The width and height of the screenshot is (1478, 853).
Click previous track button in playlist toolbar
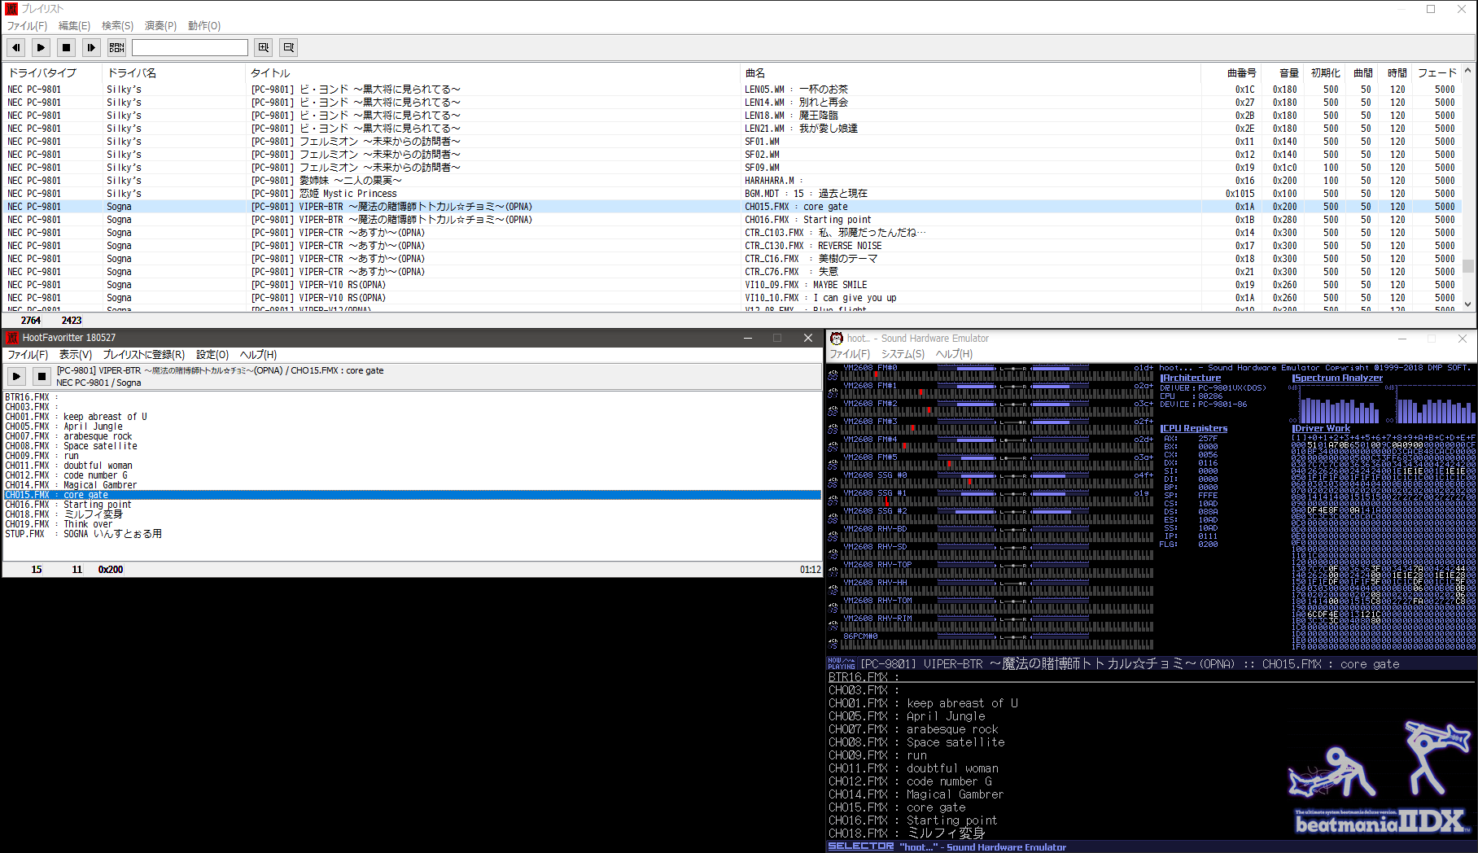click(16, 47)
